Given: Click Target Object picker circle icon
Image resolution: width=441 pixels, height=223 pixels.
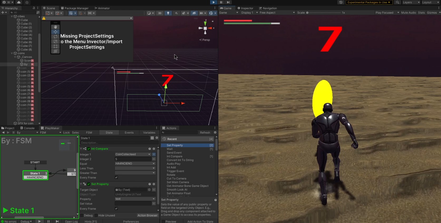Looking at the screenshot, I should point(149,190).
